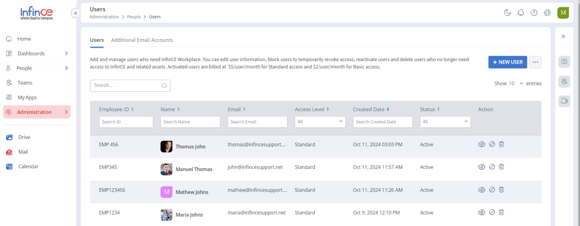Change the Show entries count dropdown

(x=515, y=84)
